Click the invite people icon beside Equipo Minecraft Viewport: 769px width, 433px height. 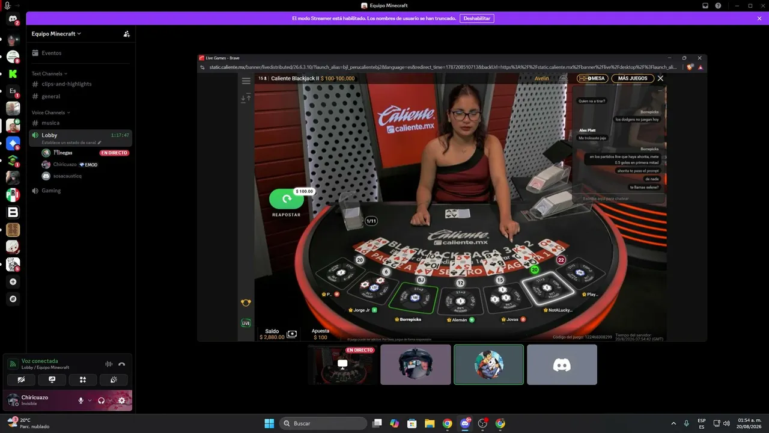[126, 34]
